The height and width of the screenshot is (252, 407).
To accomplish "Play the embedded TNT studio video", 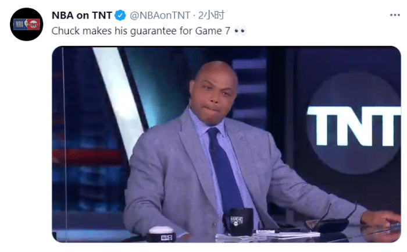I will point(226,144).
